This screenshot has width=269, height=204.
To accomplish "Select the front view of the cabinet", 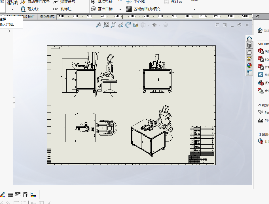I will 157,74.
